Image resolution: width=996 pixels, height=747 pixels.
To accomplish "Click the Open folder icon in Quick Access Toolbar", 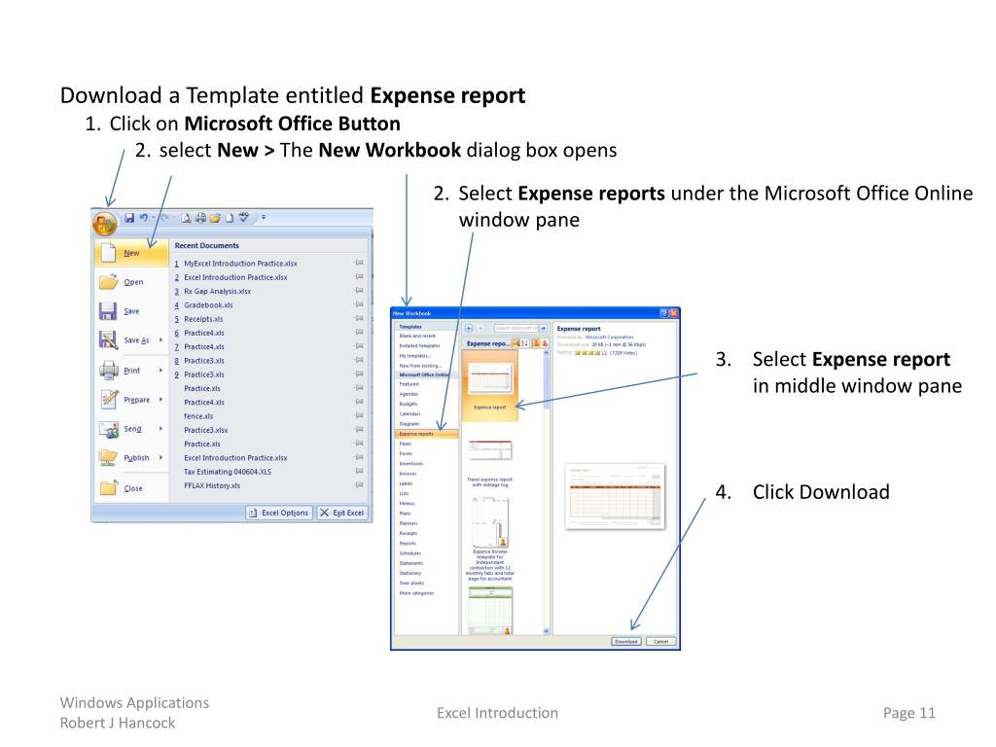I will 215,218.
